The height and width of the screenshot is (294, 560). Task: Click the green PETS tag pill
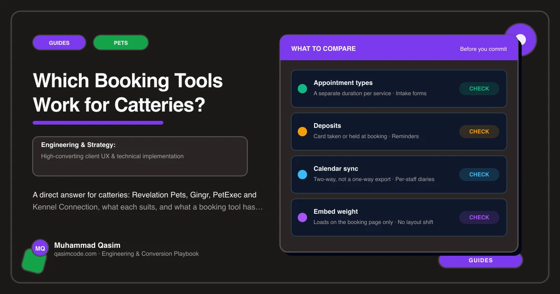121,42
